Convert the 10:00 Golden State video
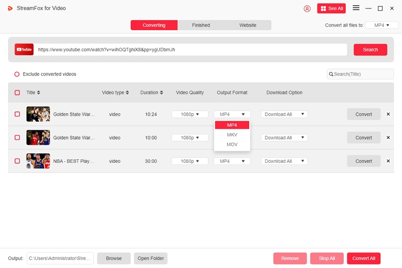 [363, 138]
